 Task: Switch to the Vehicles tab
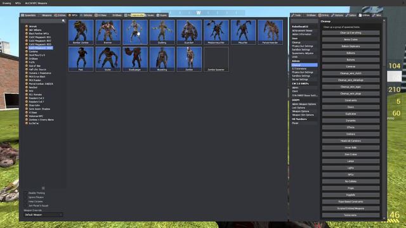click(x=86, y=15)
